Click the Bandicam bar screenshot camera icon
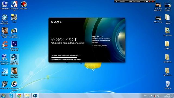The height and width of the screenshot is (98, 174). (x=147, y=1)
